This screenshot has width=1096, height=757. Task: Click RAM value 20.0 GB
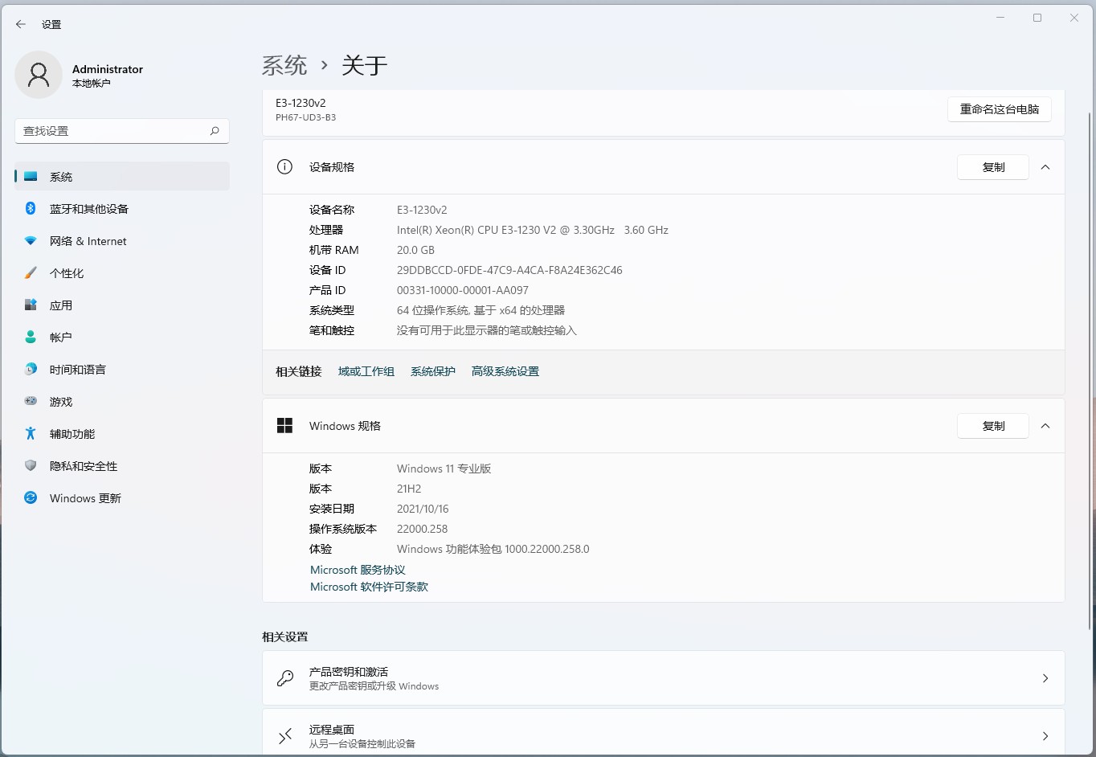pos(415,250)
